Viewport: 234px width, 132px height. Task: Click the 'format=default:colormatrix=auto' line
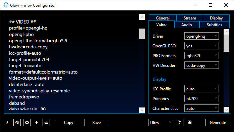[43, 72]
